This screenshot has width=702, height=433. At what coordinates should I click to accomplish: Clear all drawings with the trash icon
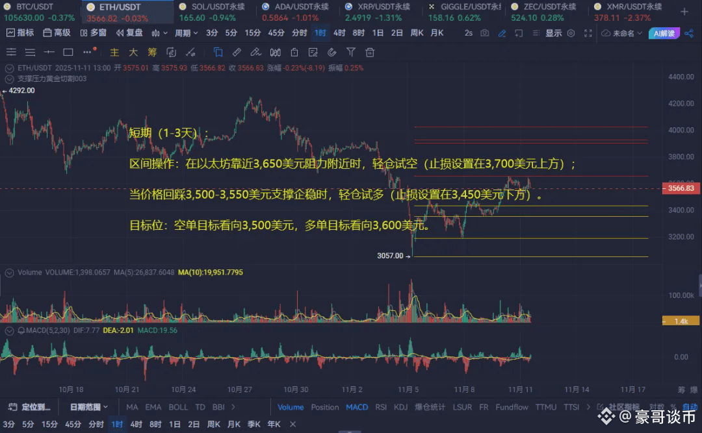[371, 55]
